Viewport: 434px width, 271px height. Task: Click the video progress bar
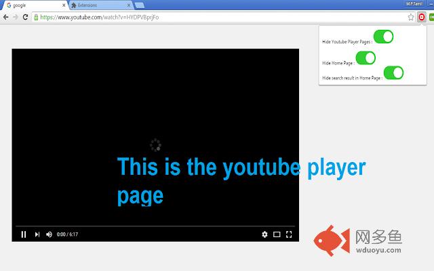tap(155, 226)
